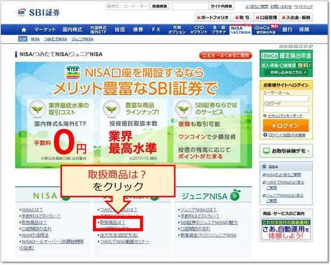The image size is (331, 265).
Task: Open the 金・銀 プラチナ tab
Action: pos(219,30)
